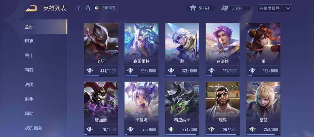This screenshot has height=137, width=314.
Task: Click the gold back arrow icon
Action: [x=31, y=8]
